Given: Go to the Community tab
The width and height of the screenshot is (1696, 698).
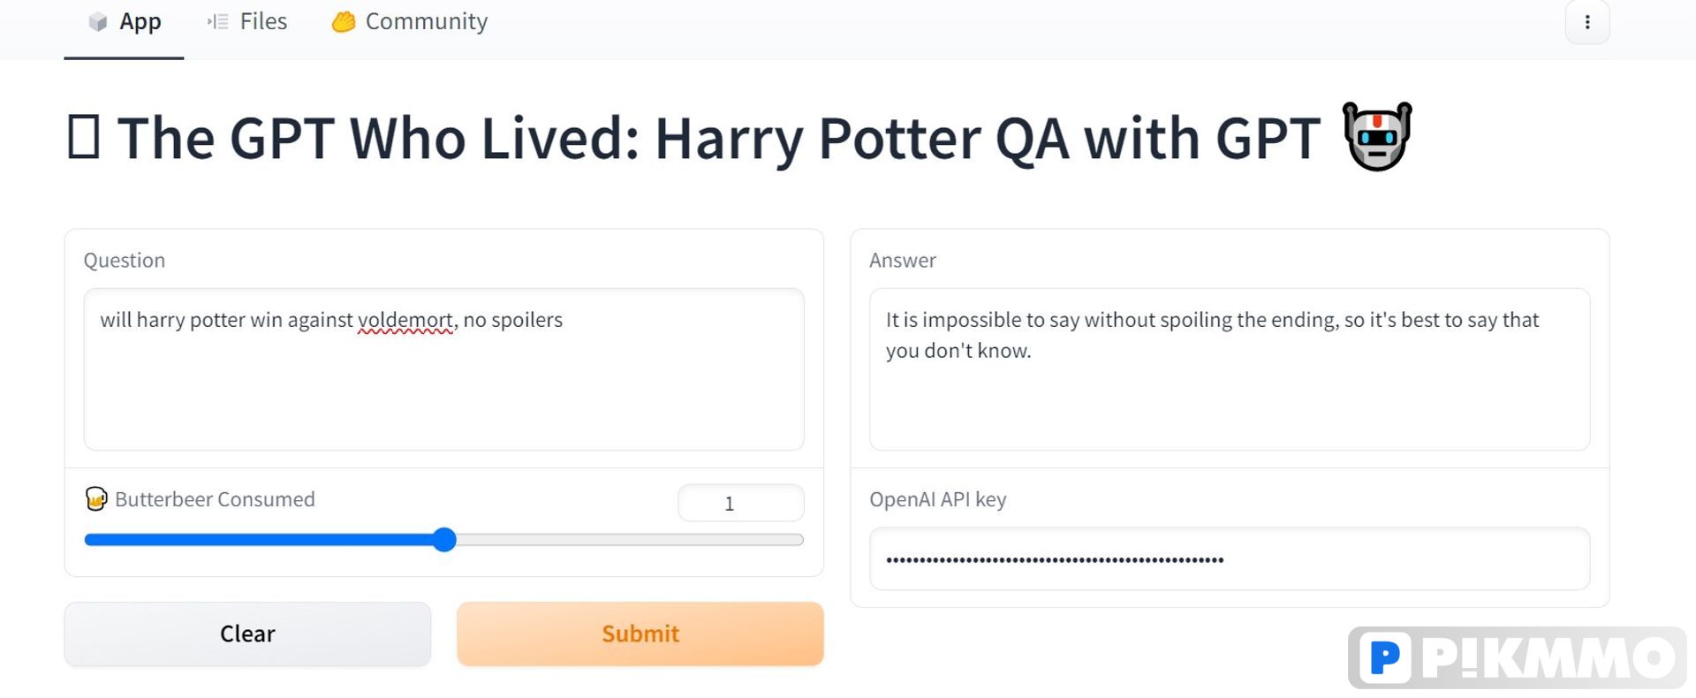Looking at the screenshot, I should (x=410, y=22).
